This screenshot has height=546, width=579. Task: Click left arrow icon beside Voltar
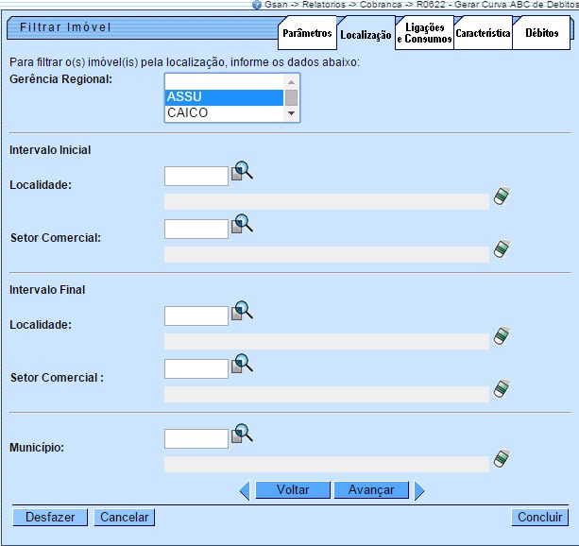(x=244, y=490)
